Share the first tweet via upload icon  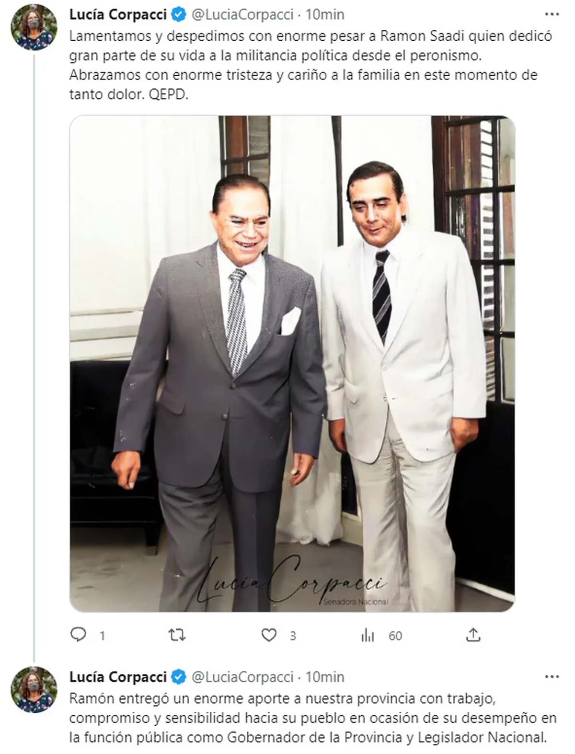click(x=473, y=635)
